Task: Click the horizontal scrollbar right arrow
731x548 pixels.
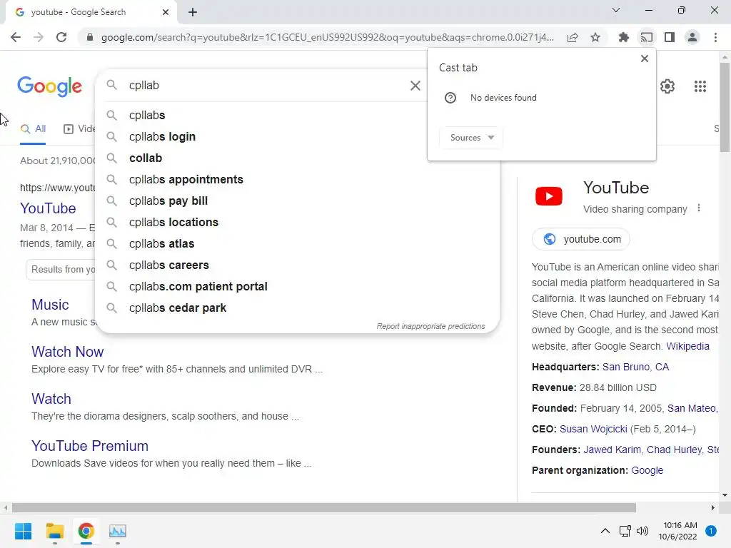Action: coord(713,508)
